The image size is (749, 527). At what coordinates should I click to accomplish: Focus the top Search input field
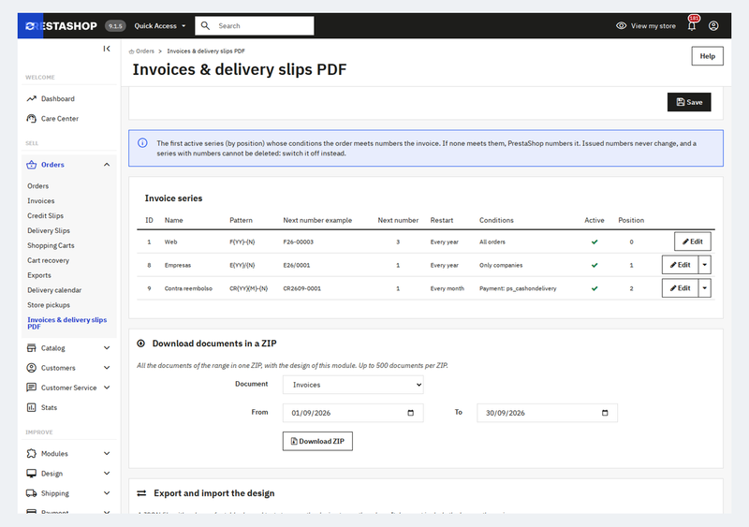255,26
